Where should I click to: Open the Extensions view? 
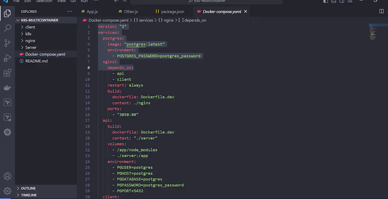(x=7, y=73)
